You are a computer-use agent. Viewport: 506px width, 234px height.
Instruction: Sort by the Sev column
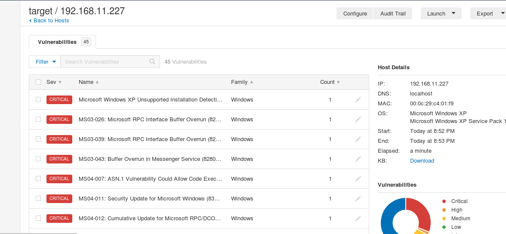coord(54,82)
